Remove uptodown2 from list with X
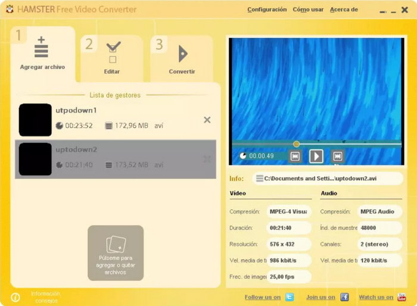417x306 pixels. tap(207, 159)
